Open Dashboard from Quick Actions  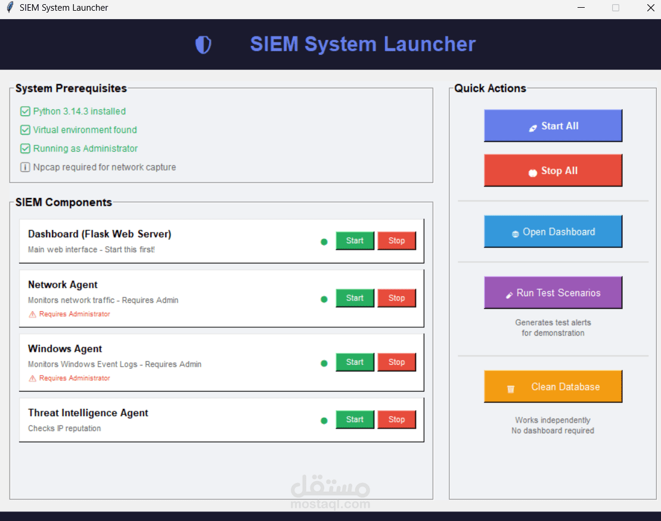point(553,231)
